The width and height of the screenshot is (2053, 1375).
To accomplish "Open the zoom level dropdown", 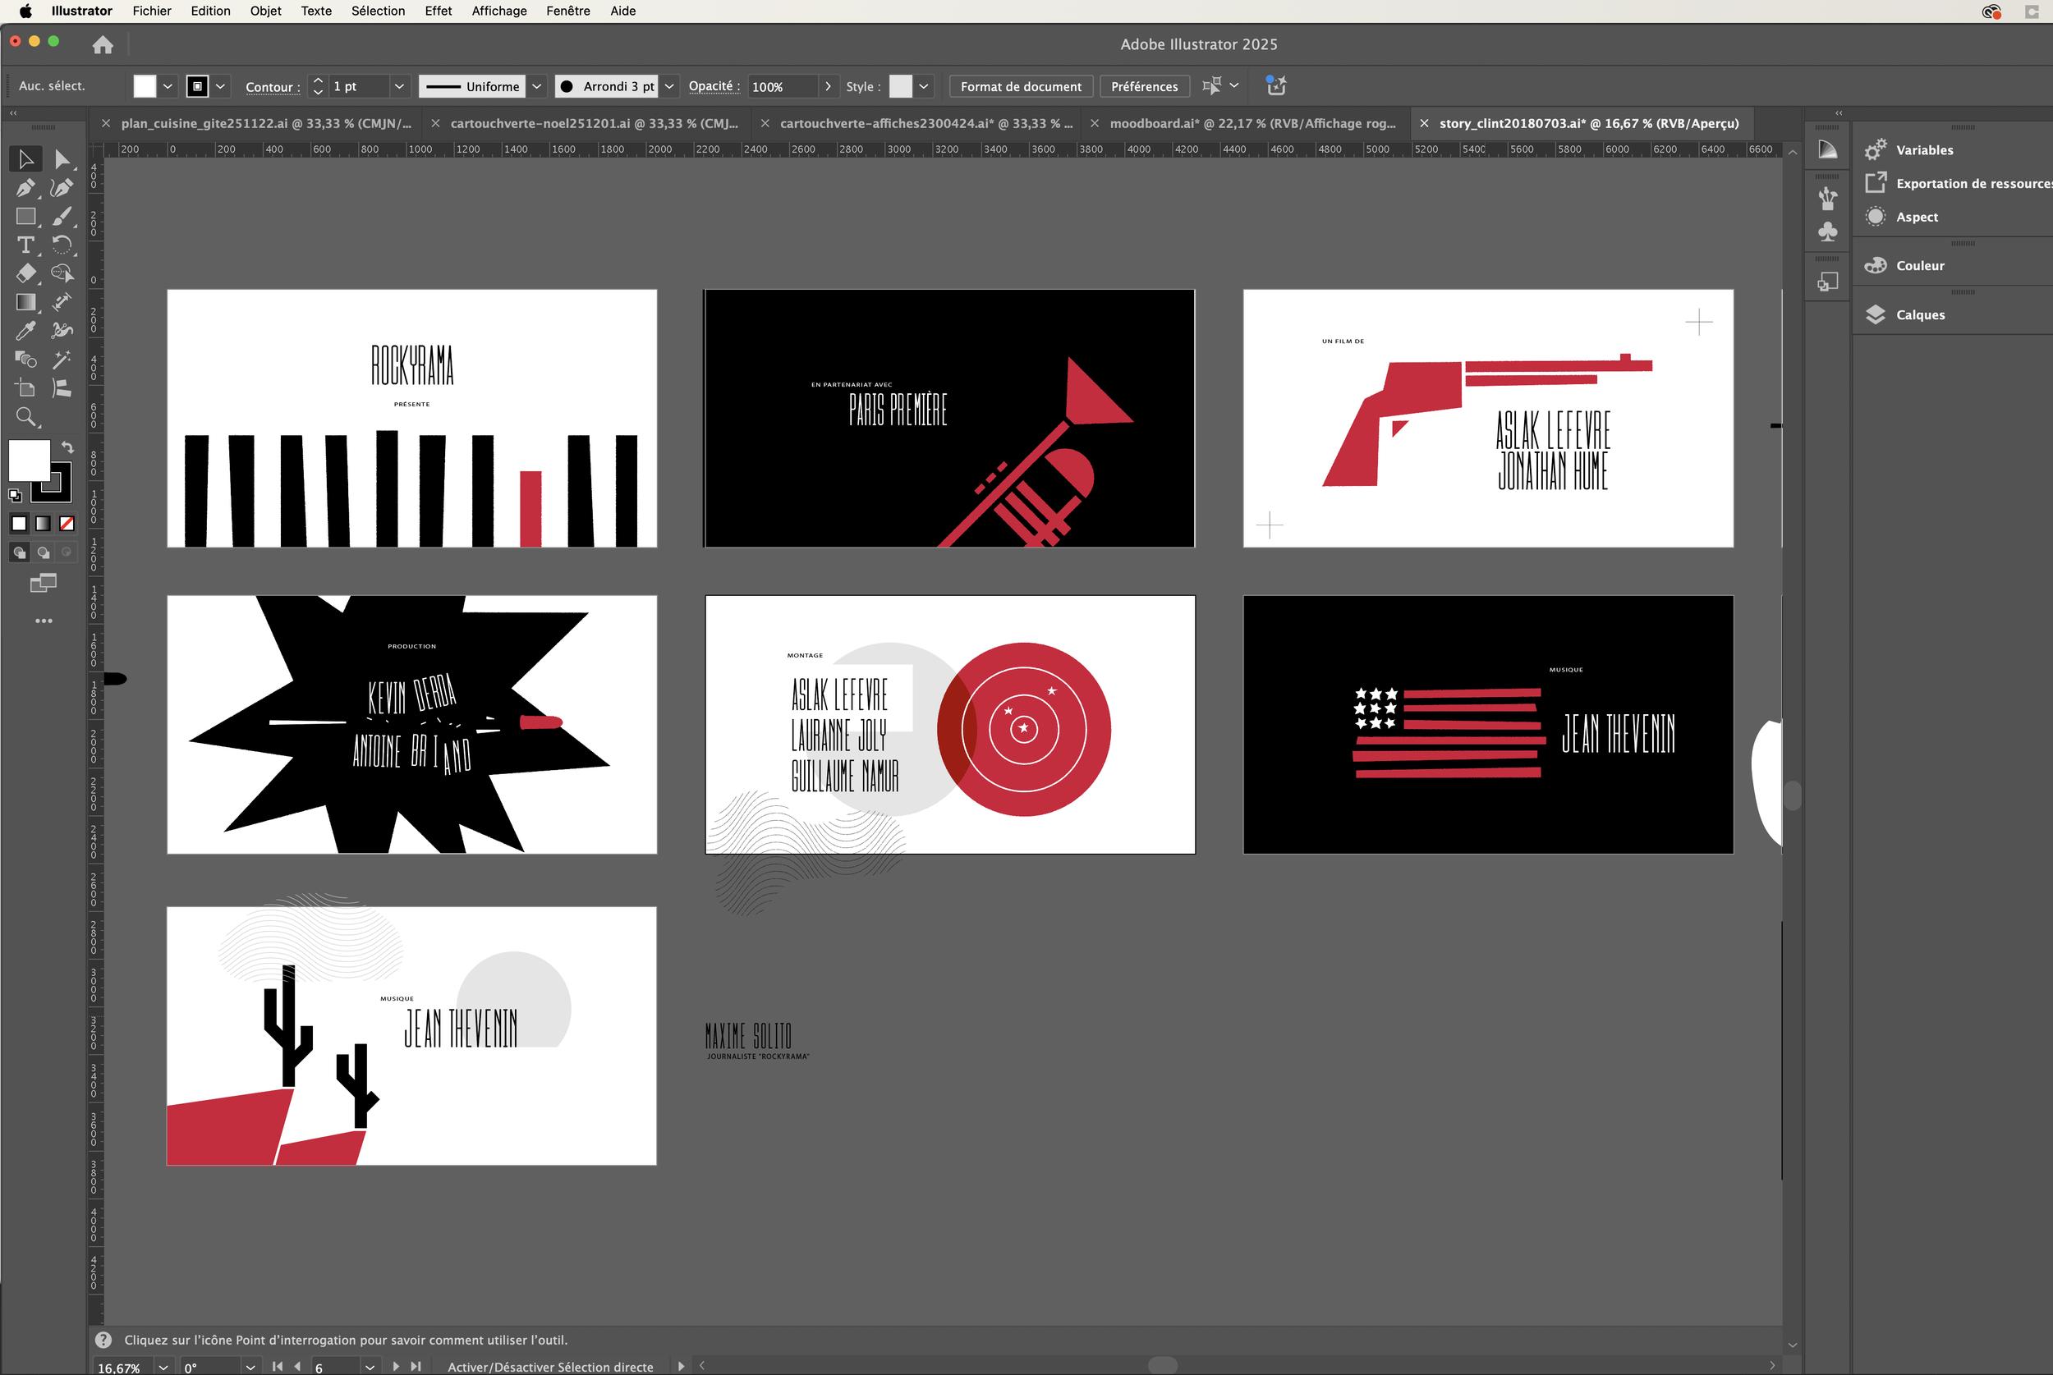I will 163,1367.
